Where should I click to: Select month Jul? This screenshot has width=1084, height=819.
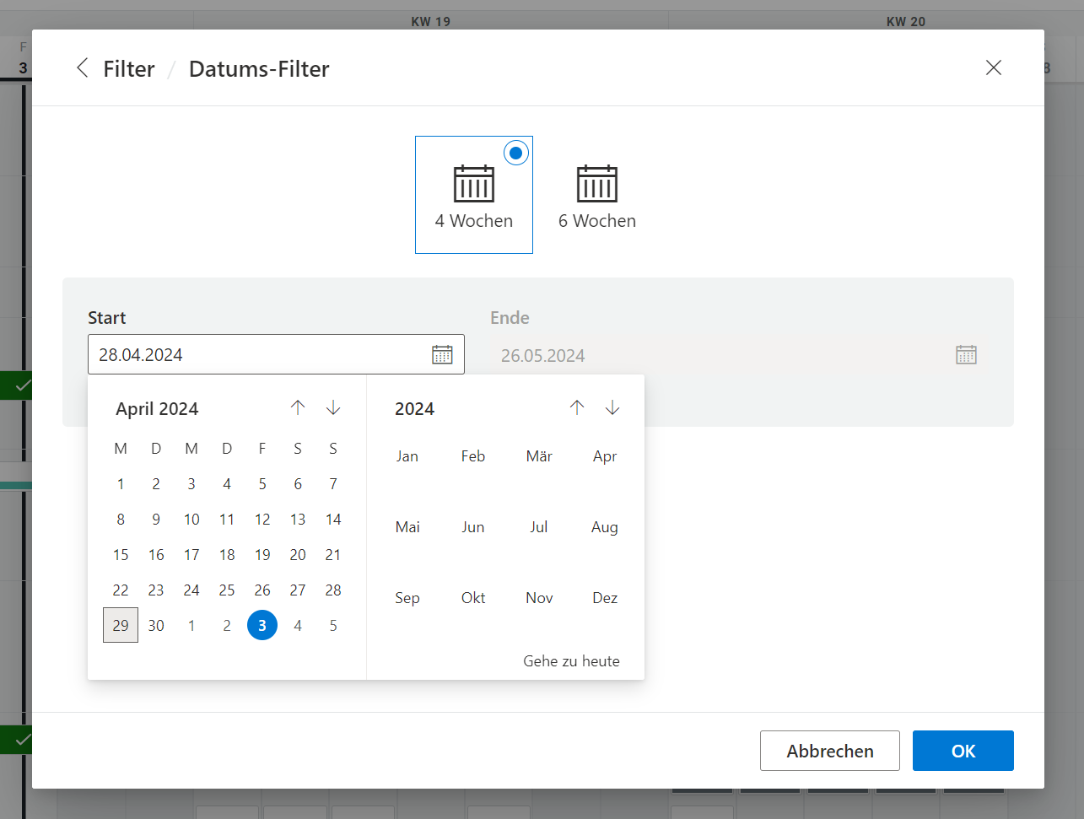click(539, 527)
